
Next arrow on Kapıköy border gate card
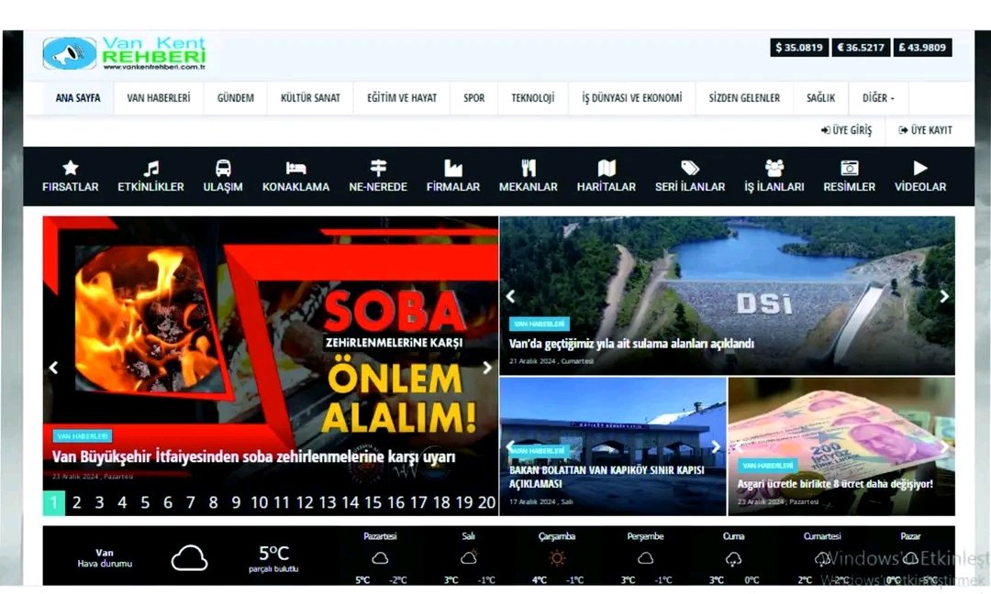716,446
